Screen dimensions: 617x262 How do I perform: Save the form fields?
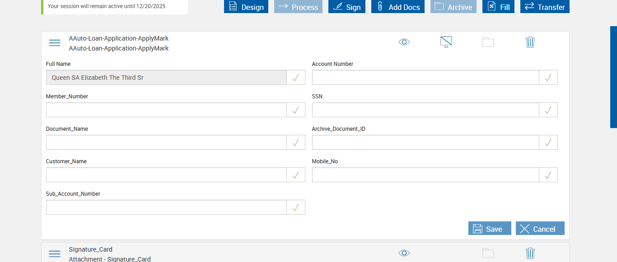point(490,229)
